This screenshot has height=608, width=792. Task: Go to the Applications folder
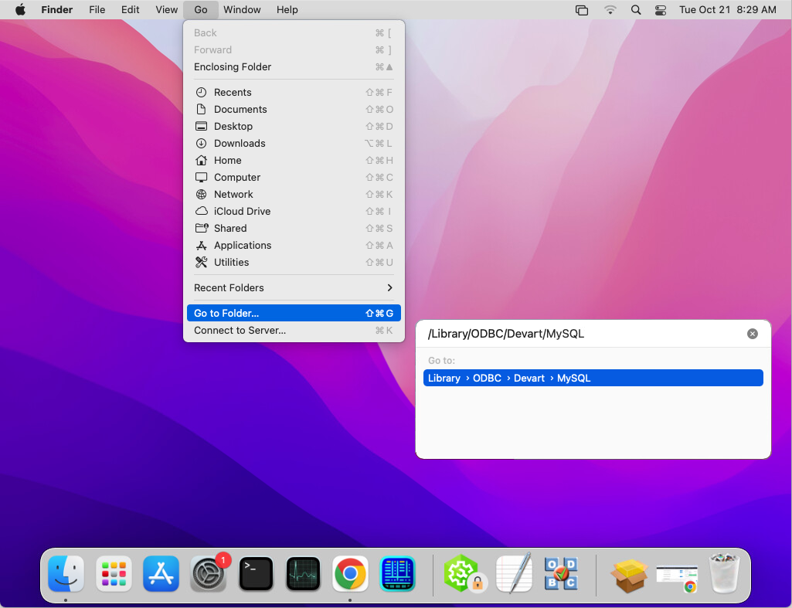coord(244,245)
